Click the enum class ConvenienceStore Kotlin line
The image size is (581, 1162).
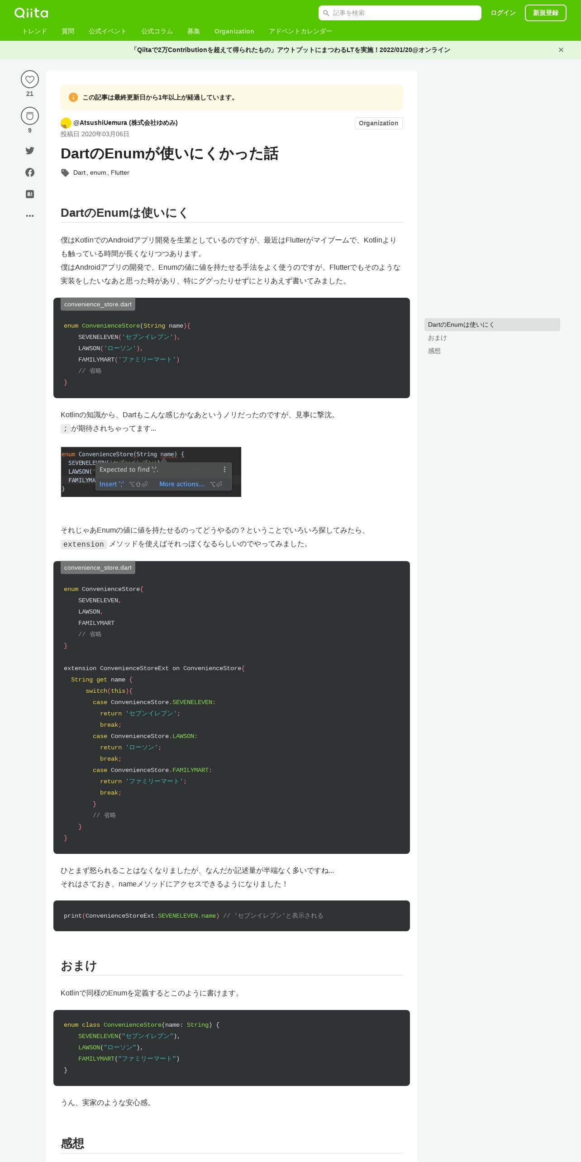[x=142, y=1024]
